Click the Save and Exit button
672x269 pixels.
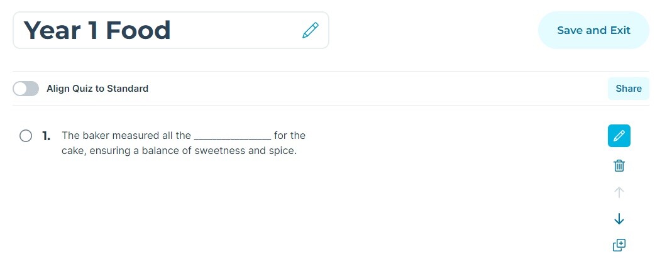tap(593, 30)
